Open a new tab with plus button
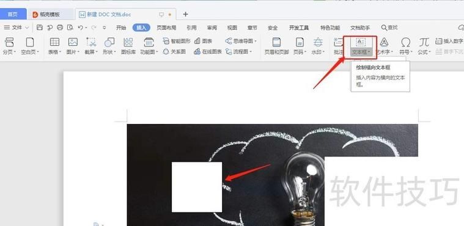The image size is (464, 226). pos(185,14)
